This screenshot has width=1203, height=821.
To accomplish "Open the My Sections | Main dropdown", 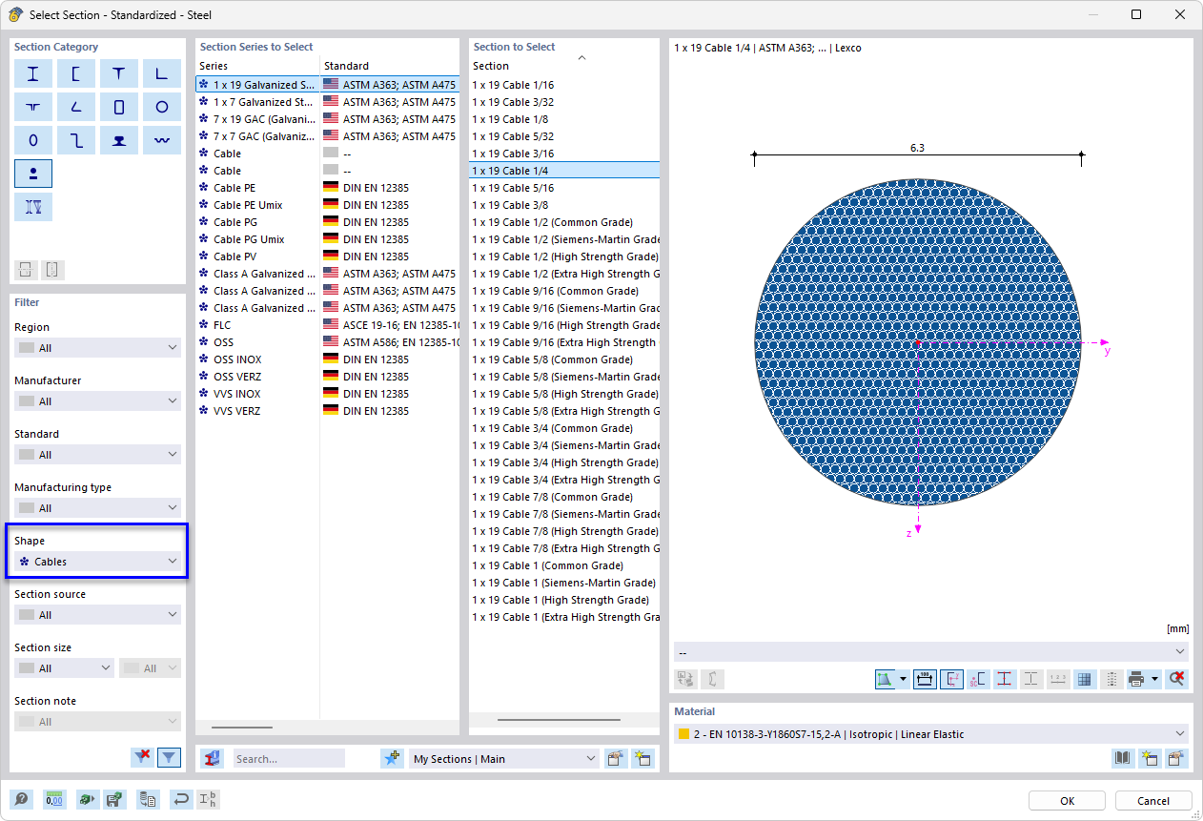I will coord(503,758).
